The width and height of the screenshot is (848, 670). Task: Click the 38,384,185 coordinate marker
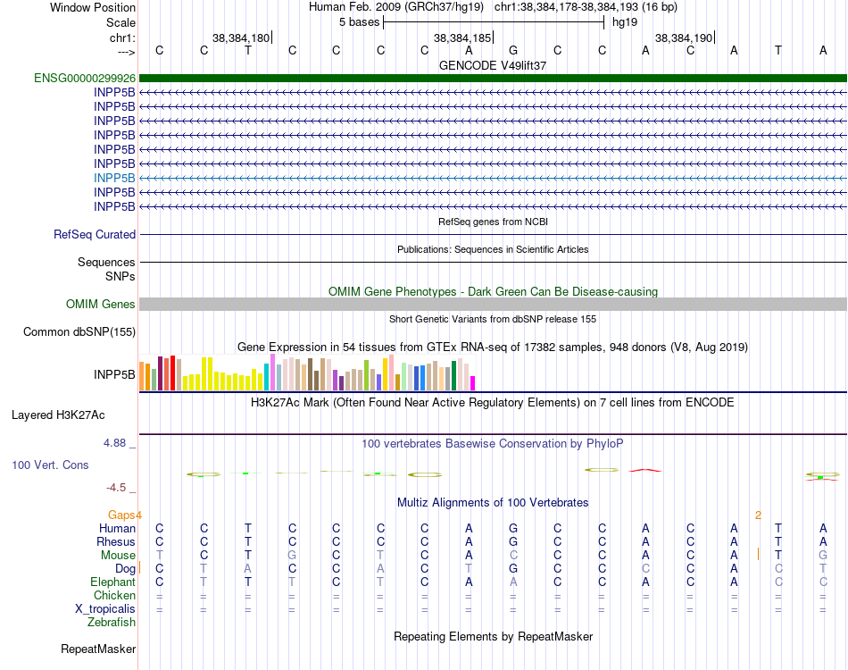(462, 38)
